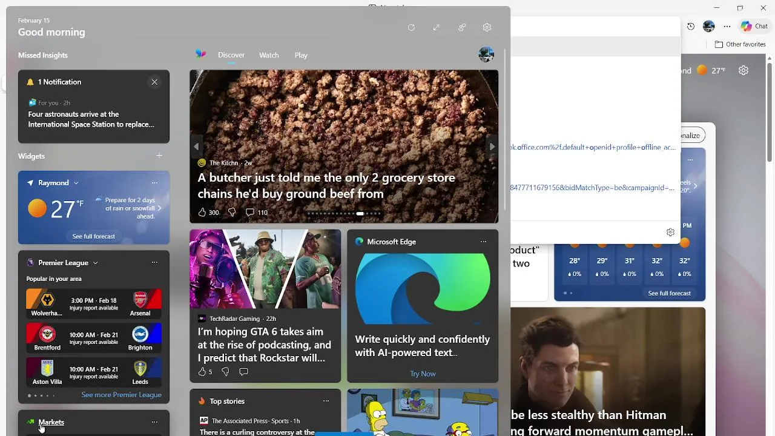
Task: Open Associated Press curling controversy story
Action: point(257,432)
